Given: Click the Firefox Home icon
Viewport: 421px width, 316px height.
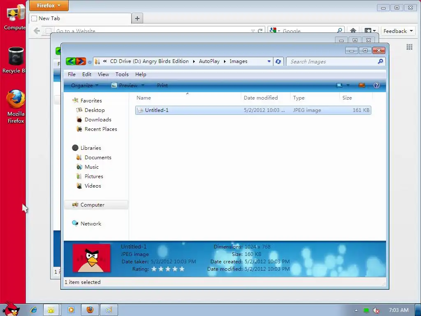Looking at the screenshot, I should pos(353,30).
